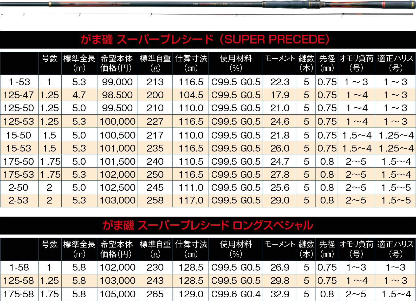Select model name 1-53 in first table
Viewport: 416px width, 301px height.
click(x=19, y=82)
